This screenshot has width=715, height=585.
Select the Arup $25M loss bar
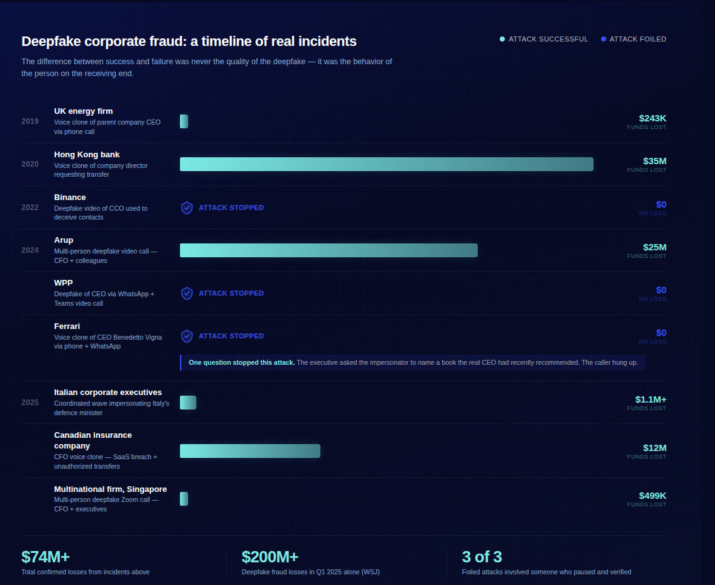329,250
